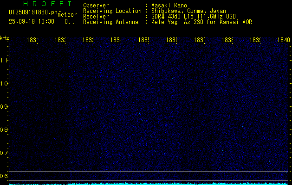This screenshot has height=185, width=292.
Task: Click the 0.6 kHz axis label
Action: point(4,176)
